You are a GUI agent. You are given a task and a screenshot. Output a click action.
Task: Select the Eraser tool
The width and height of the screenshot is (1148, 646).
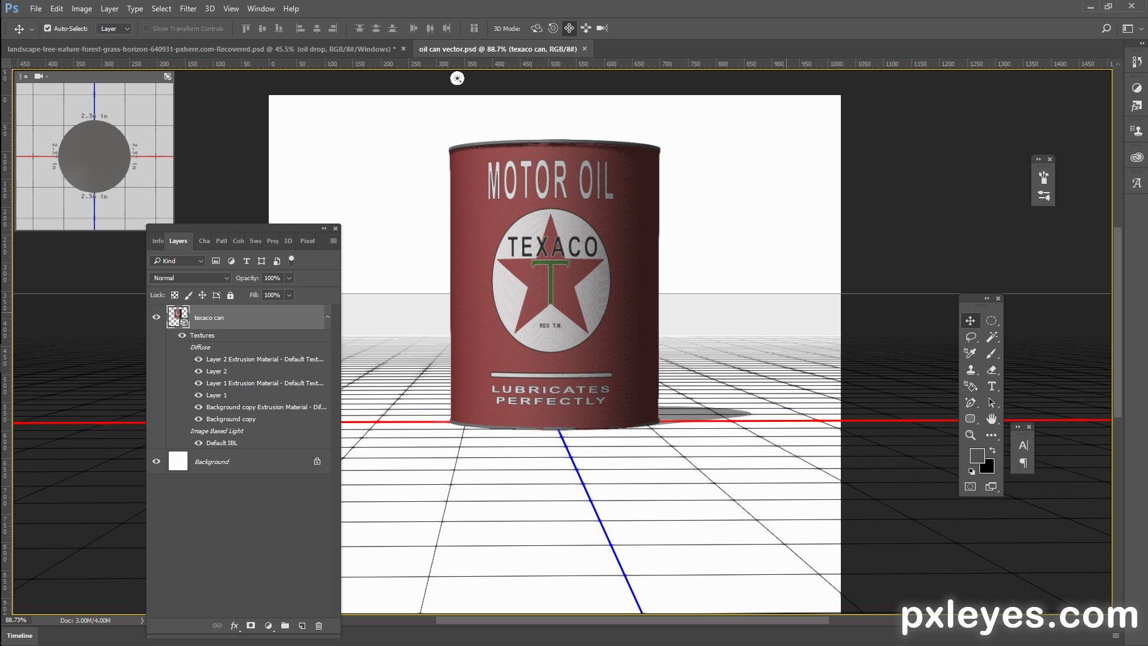[991, 370]
